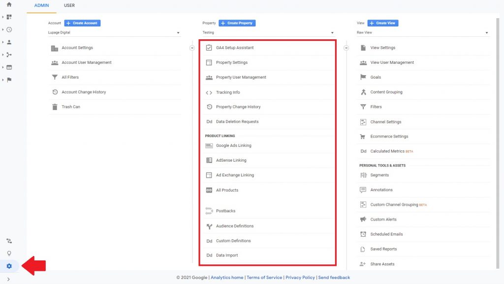504x284 pixels.
Task: Open Saved Reports
Action: (383, 249)
